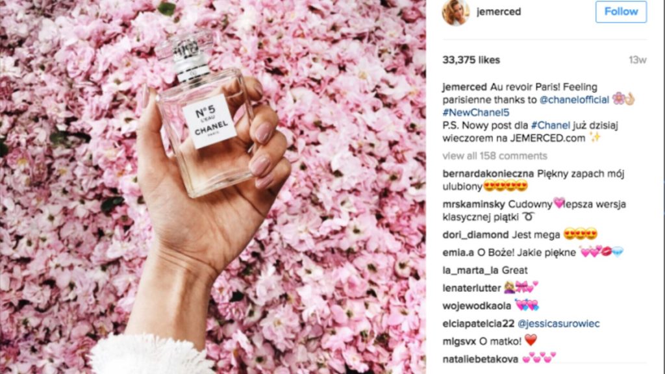Open mlgsvx commenter profile
This screenshot has width=665, height=374.
pos(459,342)
